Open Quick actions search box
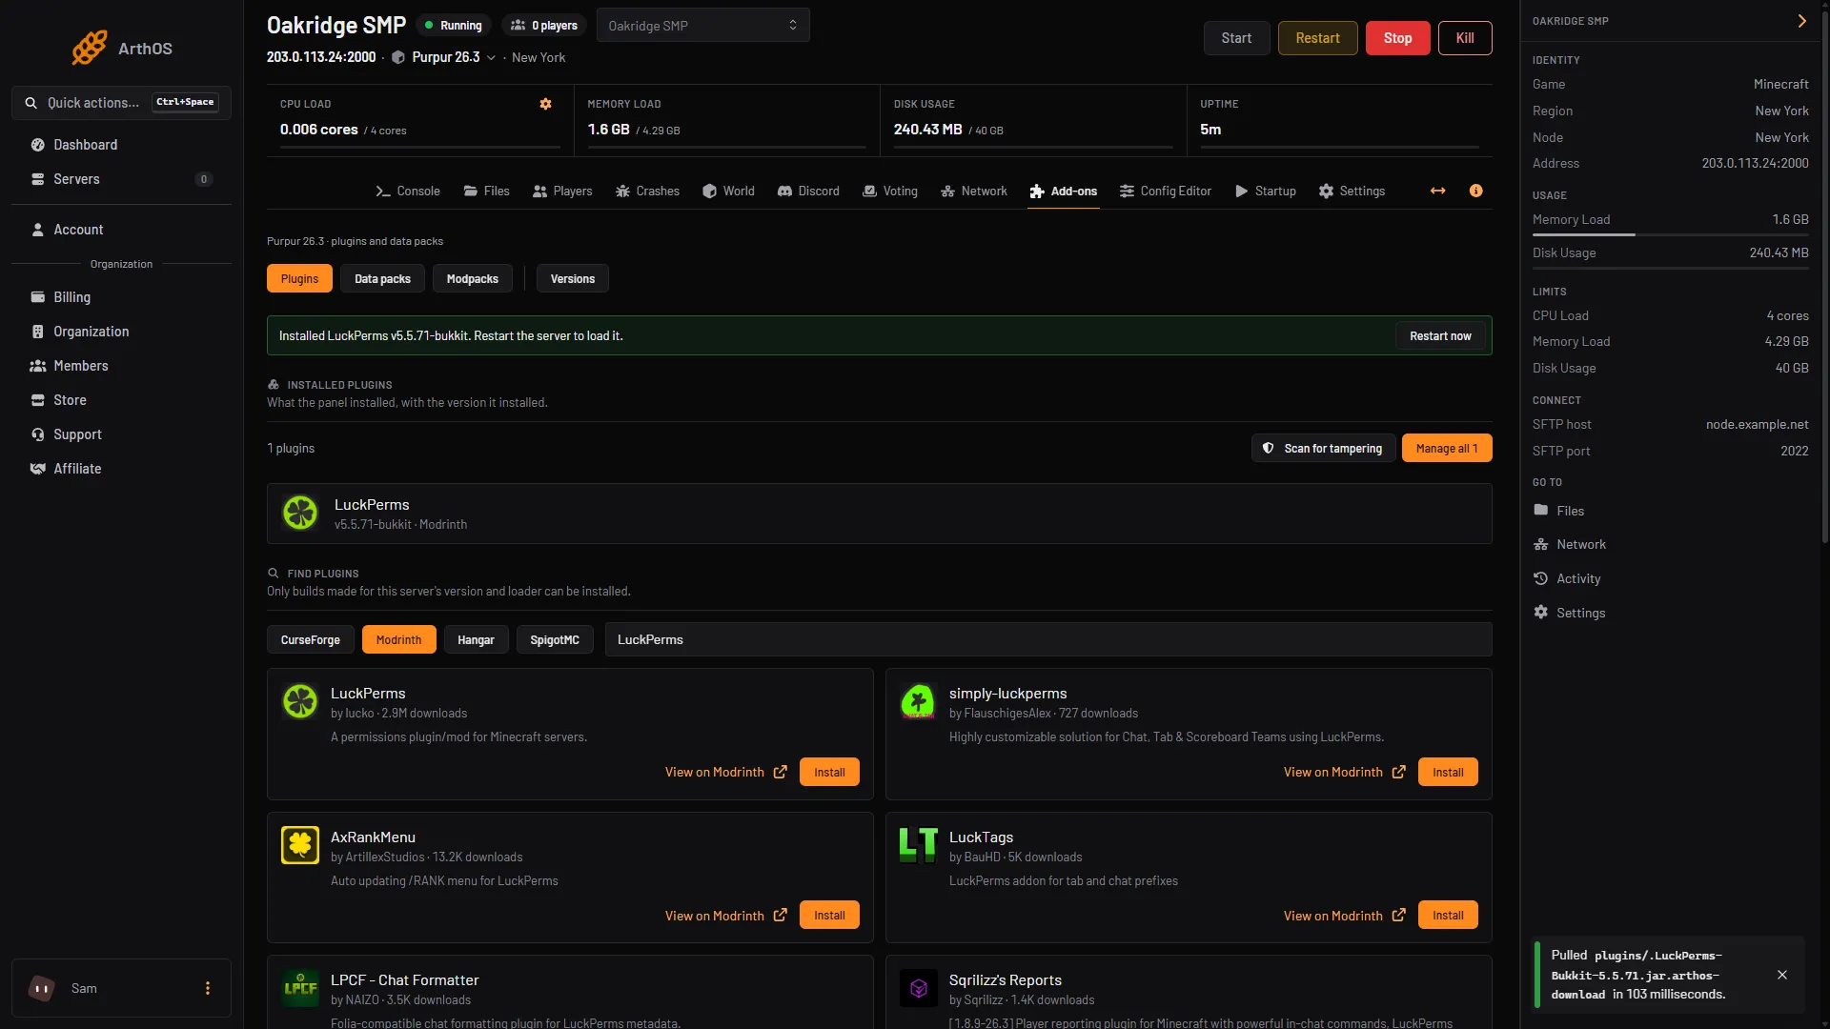Viewport: 1830px width, 1029px height. (x=121, y=103)
